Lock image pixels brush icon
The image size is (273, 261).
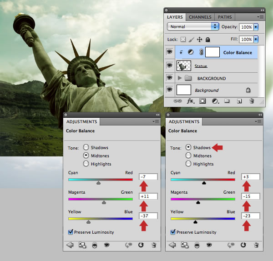point(191,40)
